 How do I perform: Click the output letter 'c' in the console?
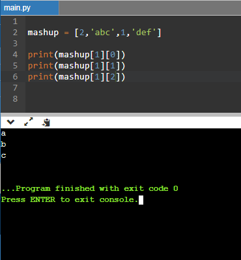coord(3,156)
